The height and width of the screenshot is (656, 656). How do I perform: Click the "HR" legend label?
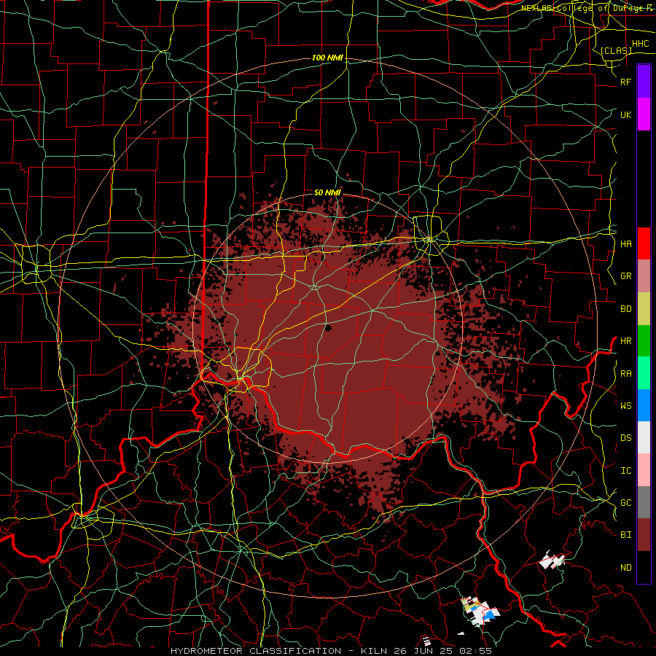(625, 341)
